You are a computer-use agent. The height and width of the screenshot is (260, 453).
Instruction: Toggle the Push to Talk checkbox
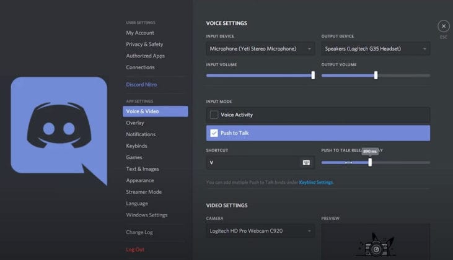[214, 133]
